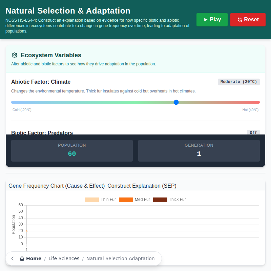Click the Med Fur orange color swatch
271x271 pixels.
[x=126, y=200]
